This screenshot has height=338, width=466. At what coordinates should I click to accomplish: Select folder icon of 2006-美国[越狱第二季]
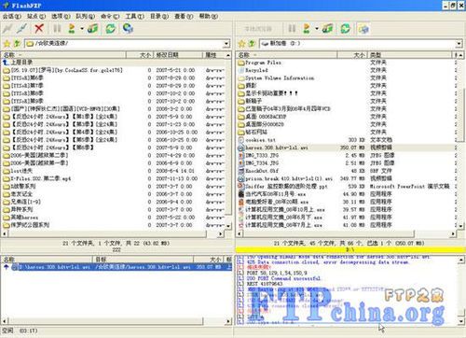pyautogui.click(x=7, y=155)
